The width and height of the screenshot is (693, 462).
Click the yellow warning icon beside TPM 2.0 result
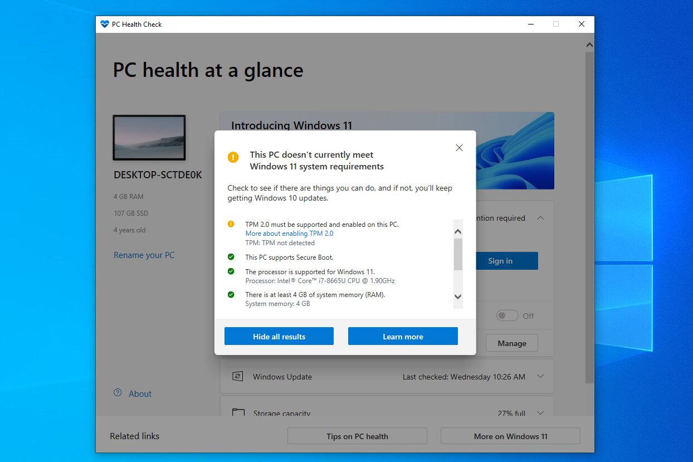click(231, 224)
